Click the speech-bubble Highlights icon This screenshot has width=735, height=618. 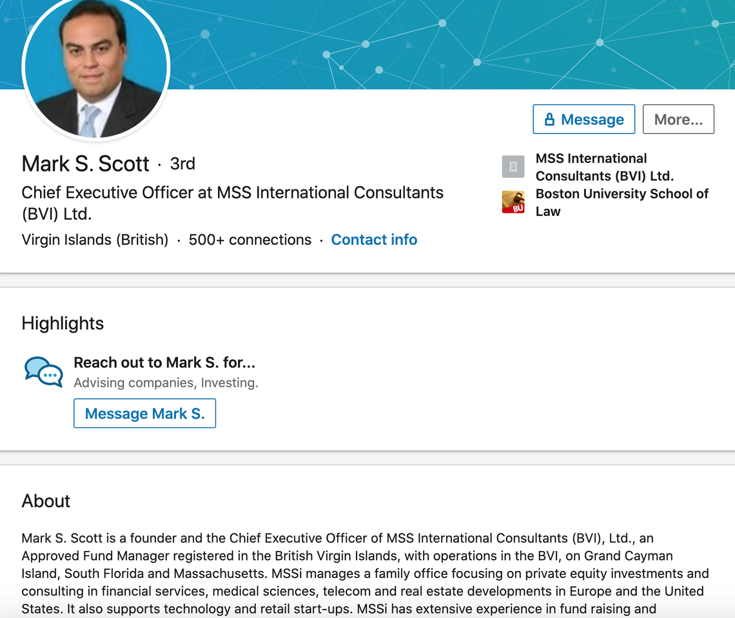tap(43, 372)
